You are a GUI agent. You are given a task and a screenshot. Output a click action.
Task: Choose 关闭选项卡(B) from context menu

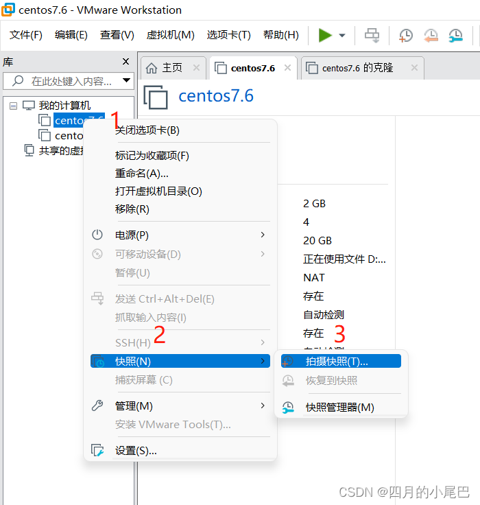pos(147,130)
